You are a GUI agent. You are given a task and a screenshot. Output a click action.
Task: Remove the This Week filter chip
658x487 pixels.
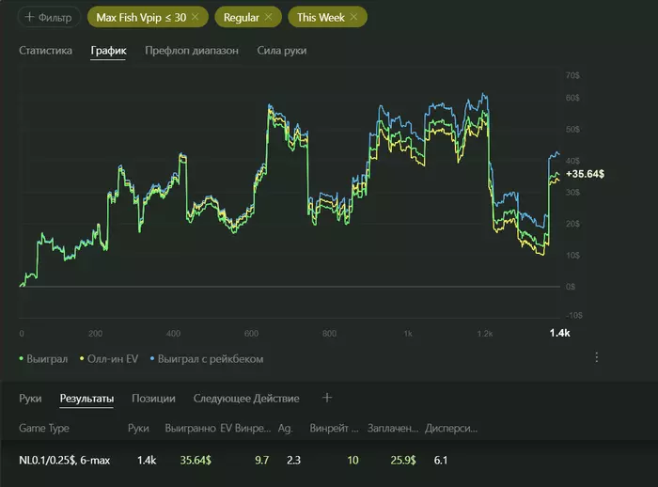tap(354, 17)
